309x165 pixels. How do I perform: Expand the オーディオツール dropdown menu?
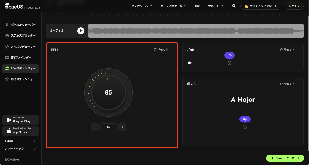[173, 6]
